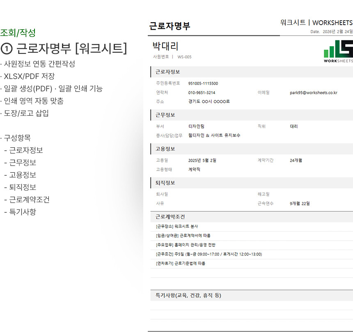
Task: Select the phone number 010-9651-3214 field
Action: pyautogui.click(x=202, y=93)
